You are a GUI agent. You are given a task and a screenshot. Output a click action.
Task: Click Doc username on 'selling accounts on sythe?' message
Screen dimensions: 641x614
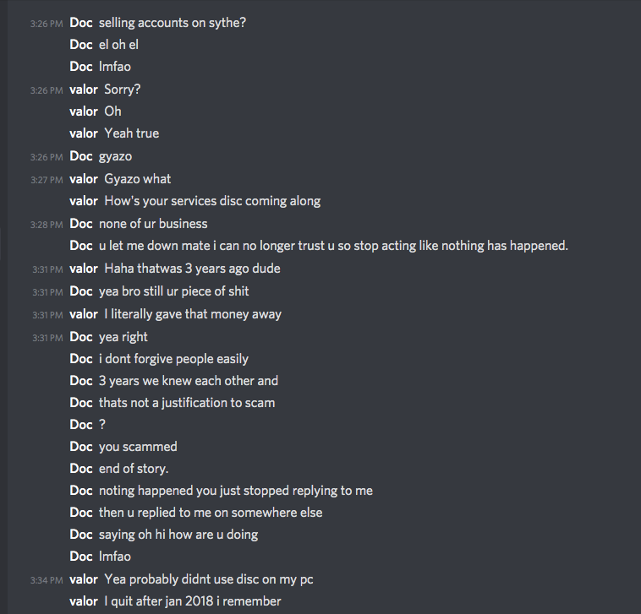(81, 23)
